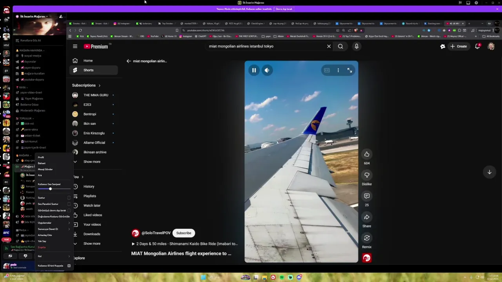This screenshot has height=282, width=502.
Task: Open the Shorts three-dot more options
Action: [x=338, y=70]
